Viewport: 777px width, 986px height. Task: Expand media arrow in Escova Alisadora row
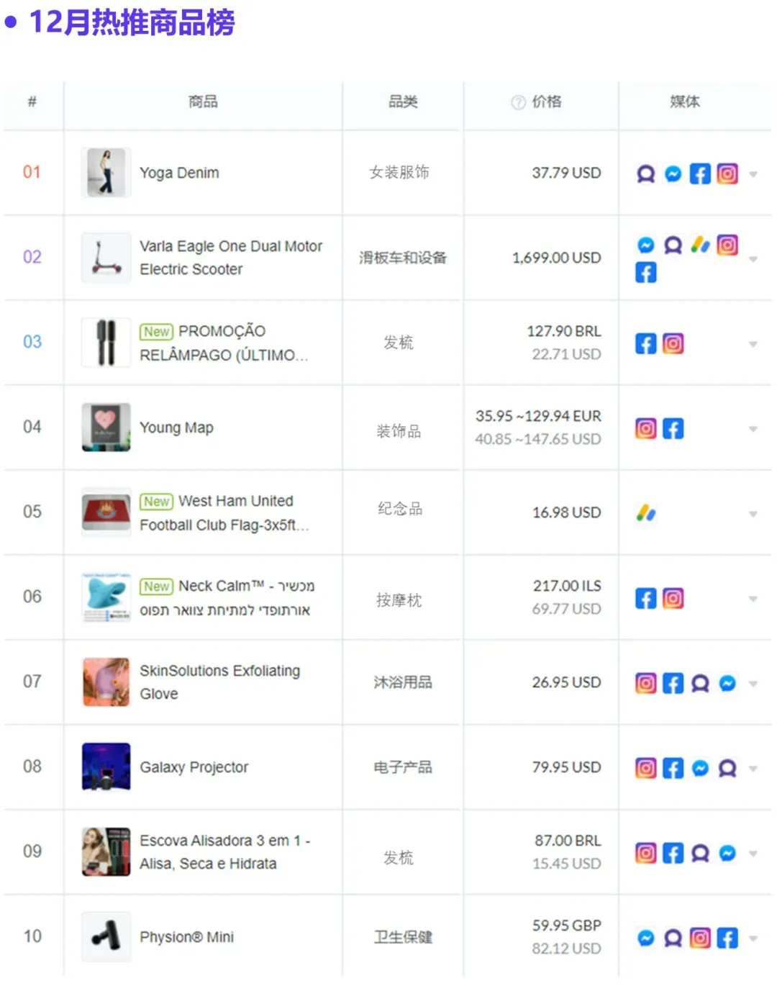(753, 854)
